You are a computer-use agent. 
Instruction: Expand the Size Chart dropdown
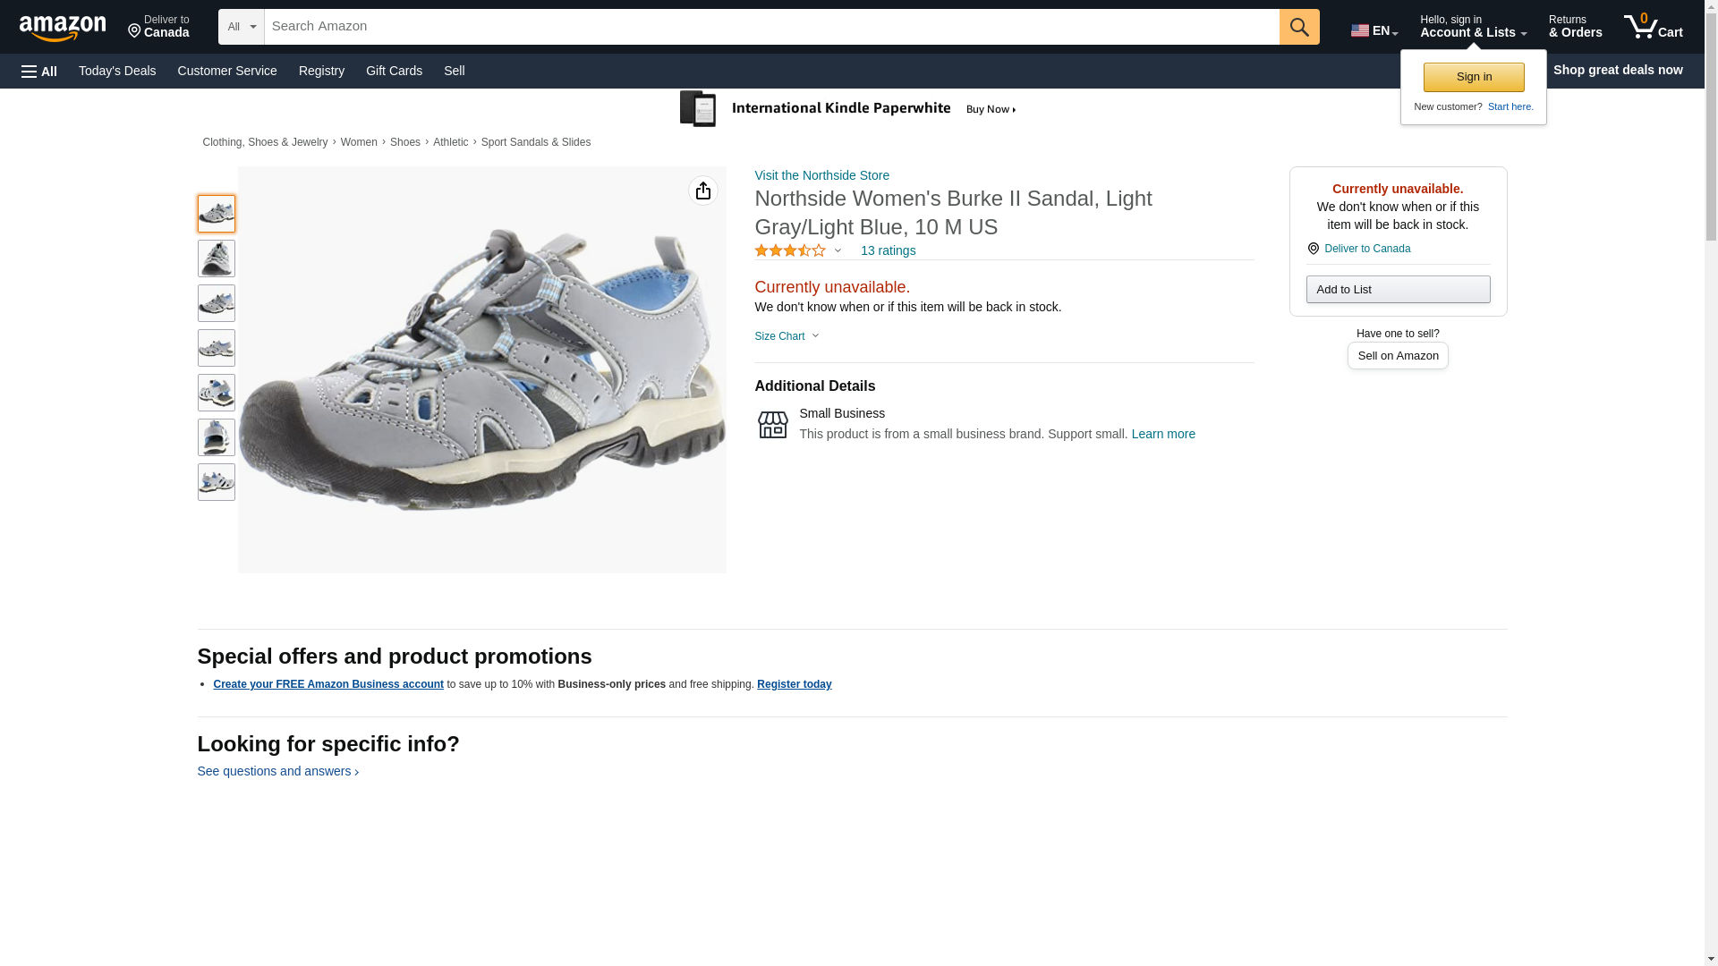(787, 336)
